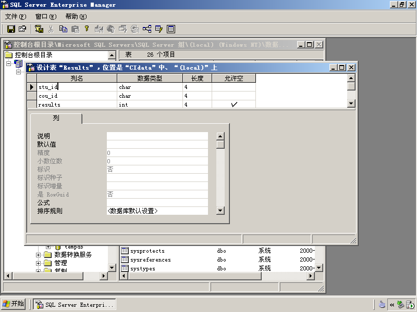Click column grid scroll-up arrow
The height and width of the screenshot is (312, 417).
351,78
